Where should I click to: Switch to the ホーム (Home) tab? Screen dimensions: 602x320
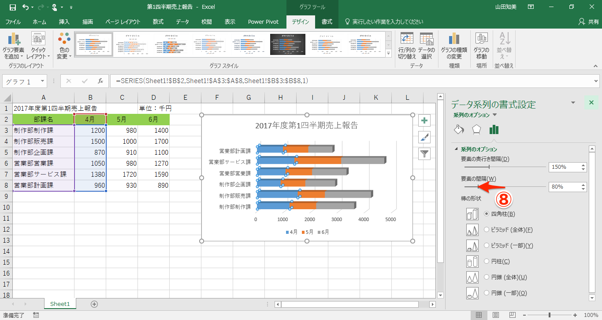coord(39,22)
